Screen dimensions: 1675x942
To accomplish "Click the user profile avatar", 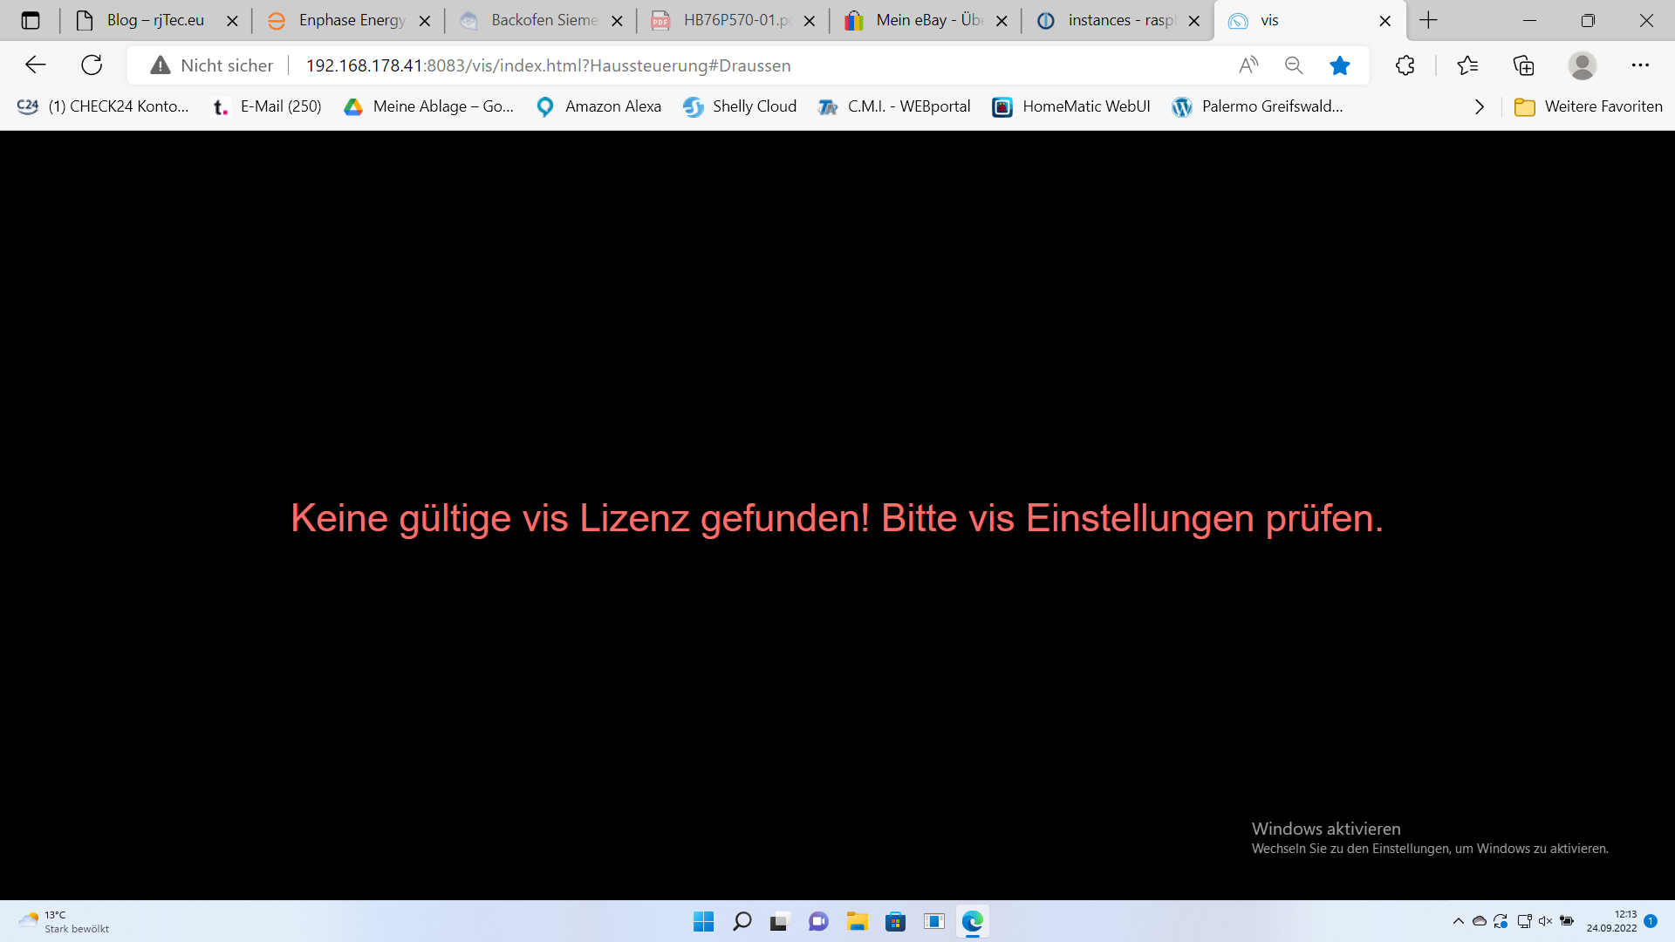I will pyautogui.click(x=1582, y=65).
